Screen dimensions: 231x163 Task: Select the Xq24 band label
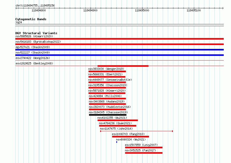pyautogui.click(x=19, y=22)
